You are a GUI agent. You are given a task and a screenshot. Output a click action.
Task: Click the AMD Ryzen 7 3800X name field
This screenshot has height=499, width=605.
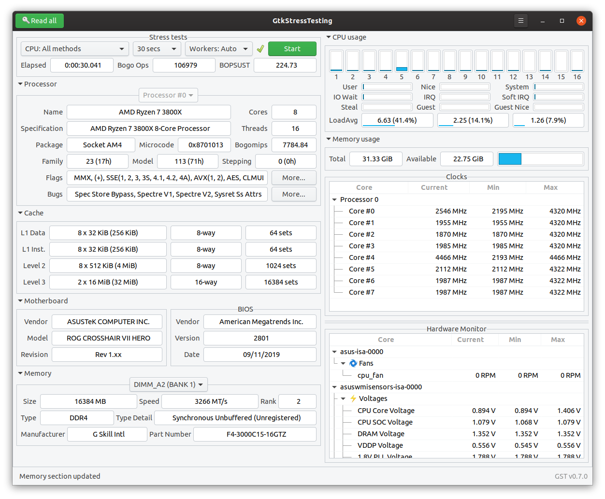point(149,112)
